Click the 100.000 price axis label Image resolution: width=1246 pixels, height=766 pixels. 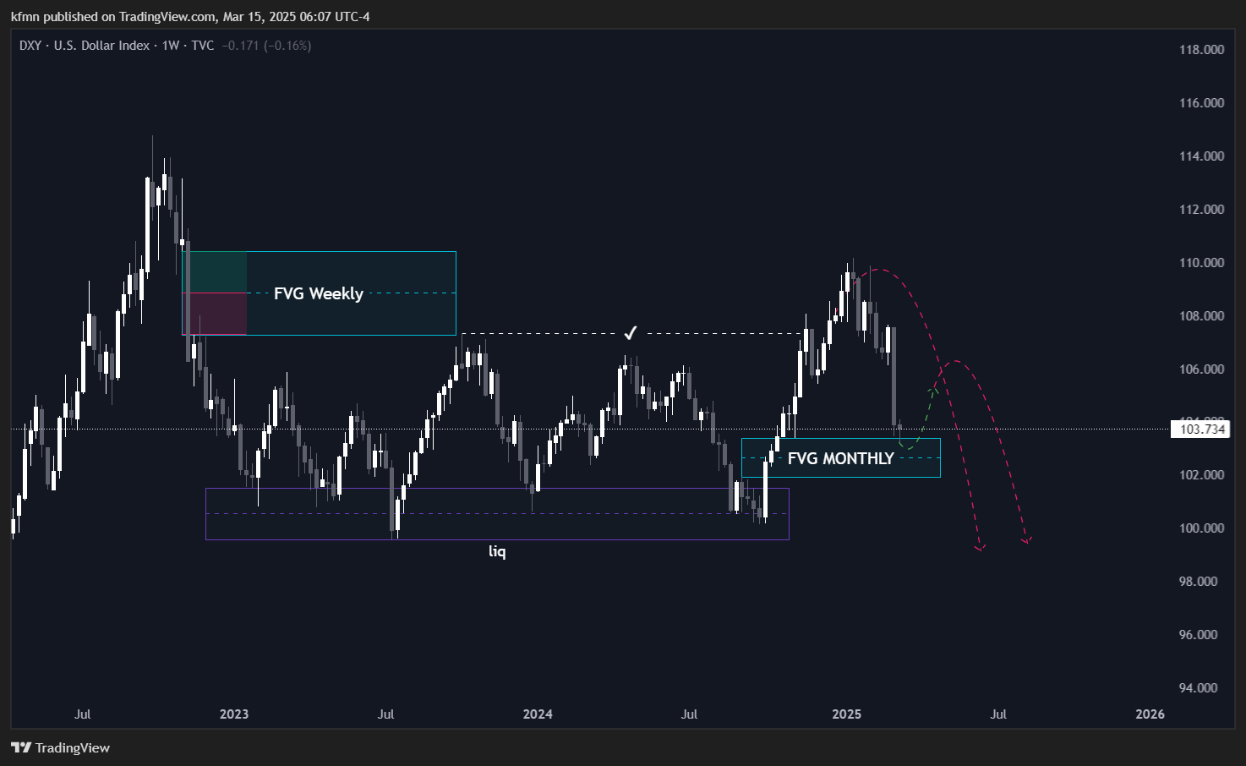(x=1201, y=528)
